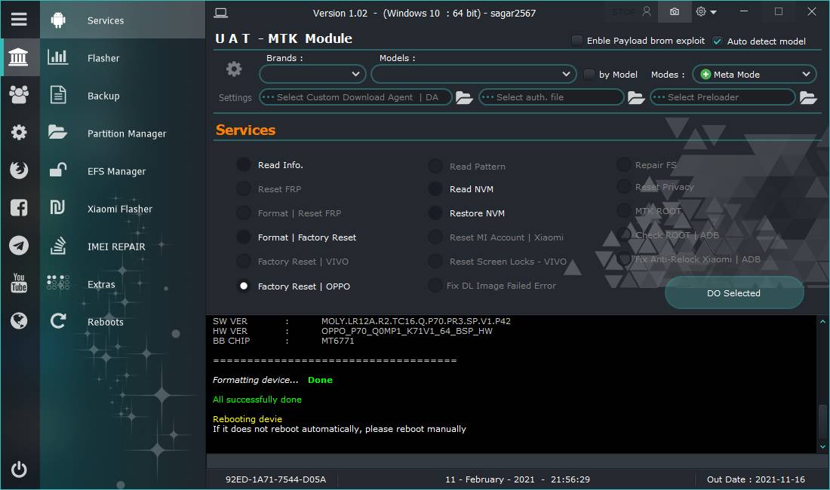Select Factory Reset | OPPO option
830x490 pixels.
click(244, 286)
